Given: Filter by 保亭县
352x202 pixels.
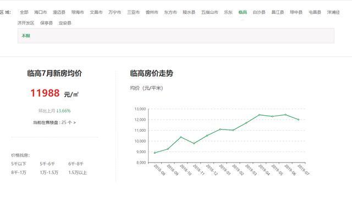Looking at the screenshot, I should [x=46, y=23].
